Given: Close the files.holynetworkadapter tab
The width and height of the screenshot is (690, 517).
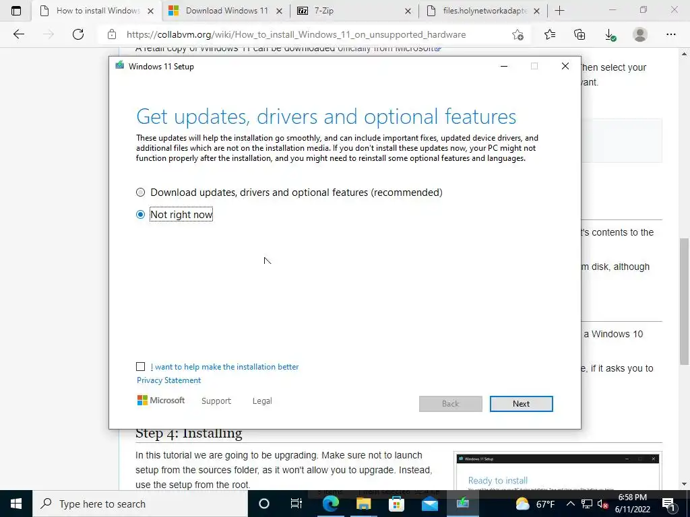Looking at the screenshot, I should (536, 11).
